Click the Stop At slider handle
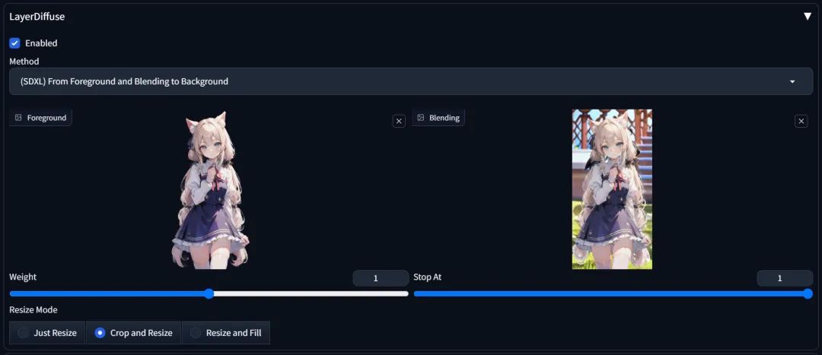822x355 pixels. (x=808, y=293)
